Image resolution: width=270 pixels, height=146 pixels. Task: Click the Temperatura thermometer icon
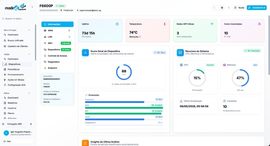click(165, 24)
